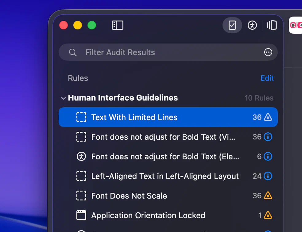Toggle the sidebar panel icon
Image resolution: width=302 pixels, height=232 pixels.
pos(118,25)
